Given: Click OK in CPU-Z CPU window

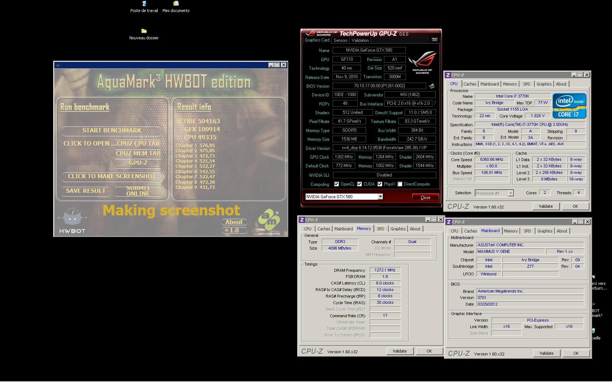Looking at the screenshot, I should [575, 206].
